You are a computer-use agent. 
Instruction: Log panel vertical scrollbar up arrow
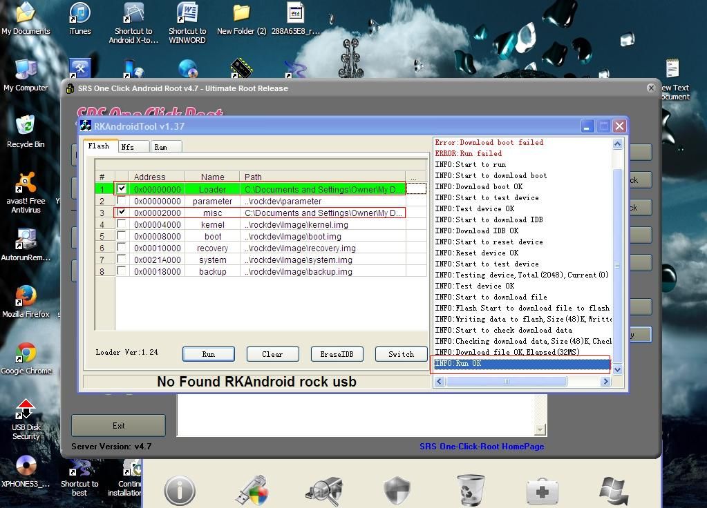[x=617, y=144]
